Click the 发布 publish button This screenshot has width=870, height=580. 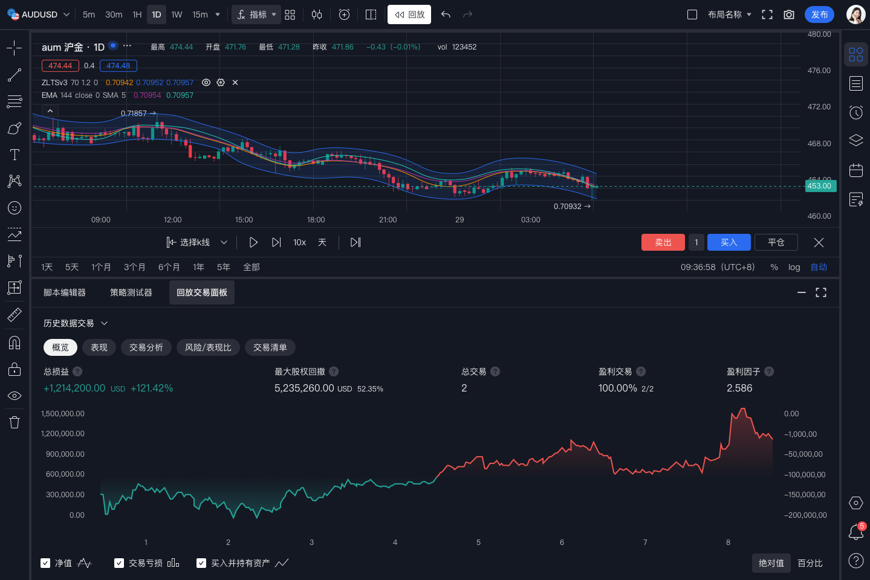pyautogui.click(x=819, y=14)
